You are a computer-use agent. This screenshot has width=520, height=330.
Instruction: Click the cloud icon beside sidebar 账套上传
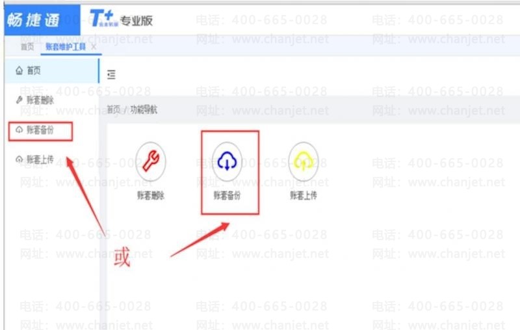click(x=19, y=159)
